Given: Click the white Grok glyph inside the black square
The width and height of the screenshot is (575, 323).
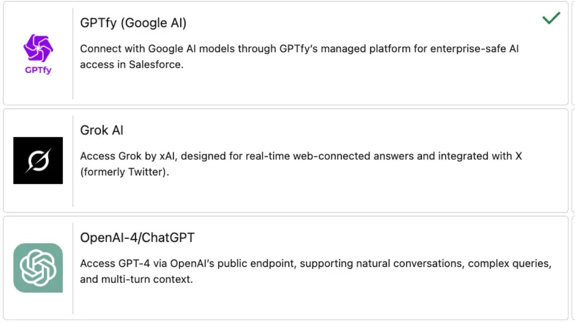Looking at the screenshot, I should (38, 159).
